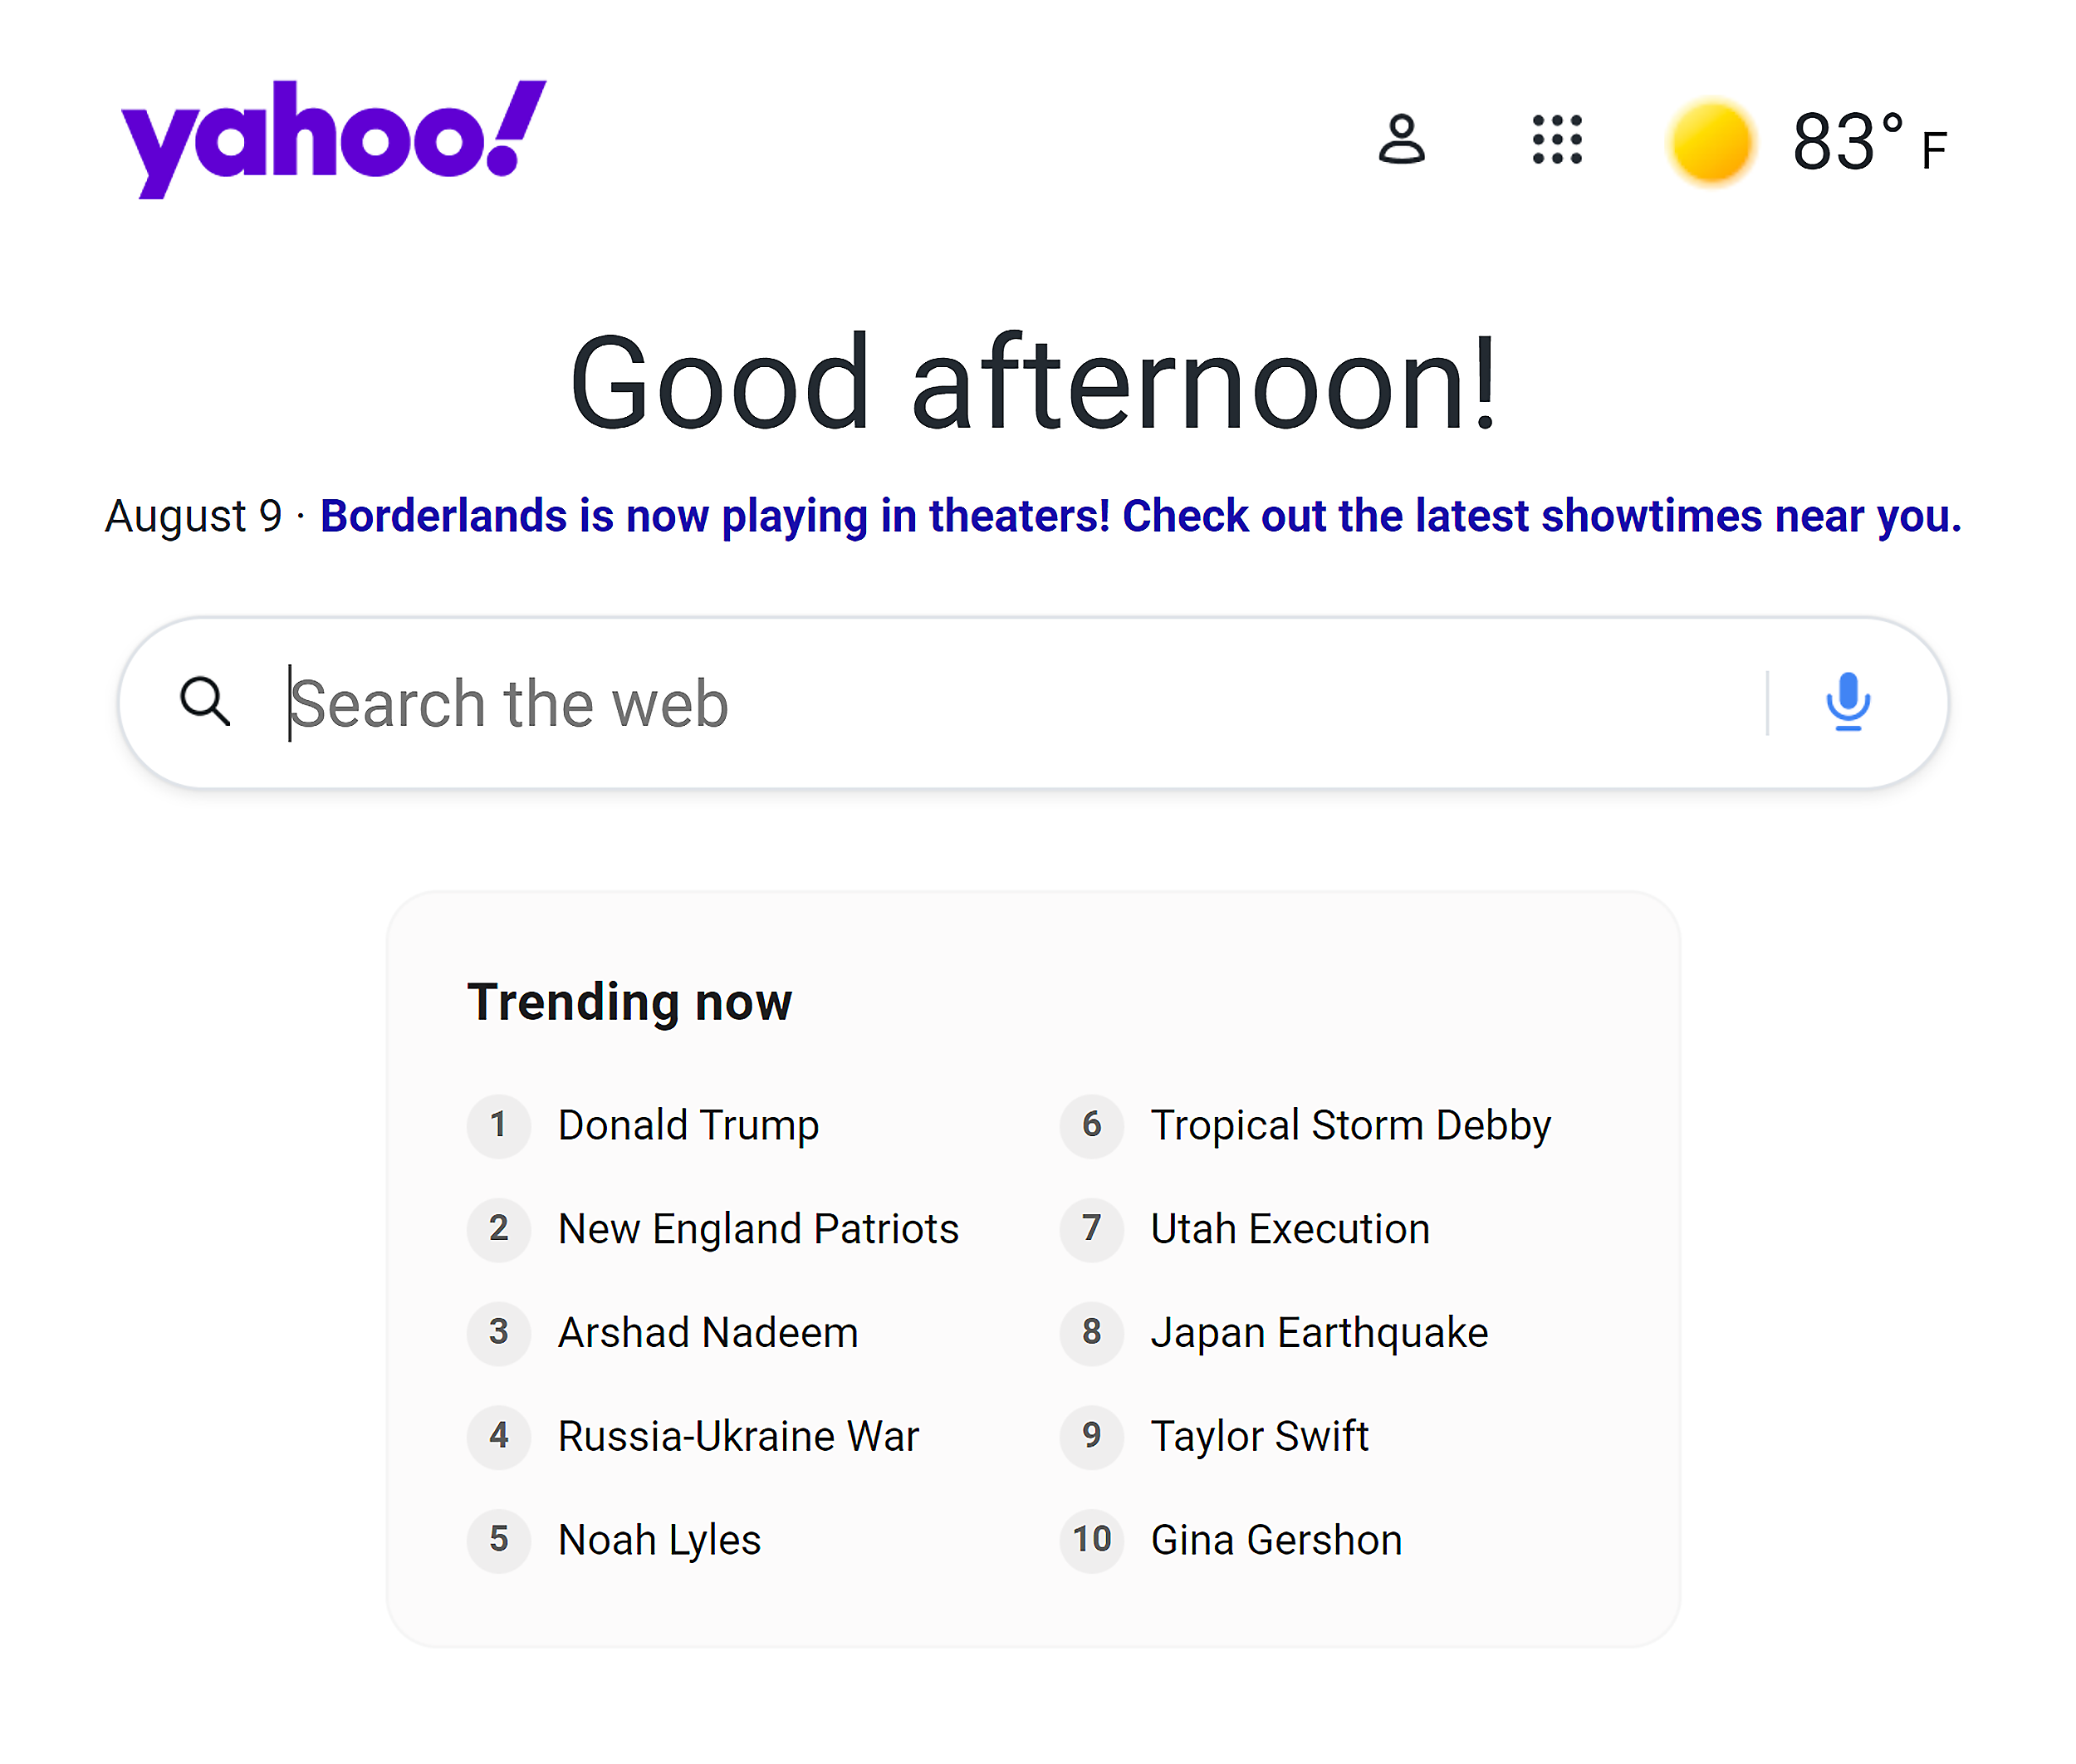Open the New England Patriots trend
Image resolution: width=2076 pixels, height=1764 pixels.
tap(758, 1228)
